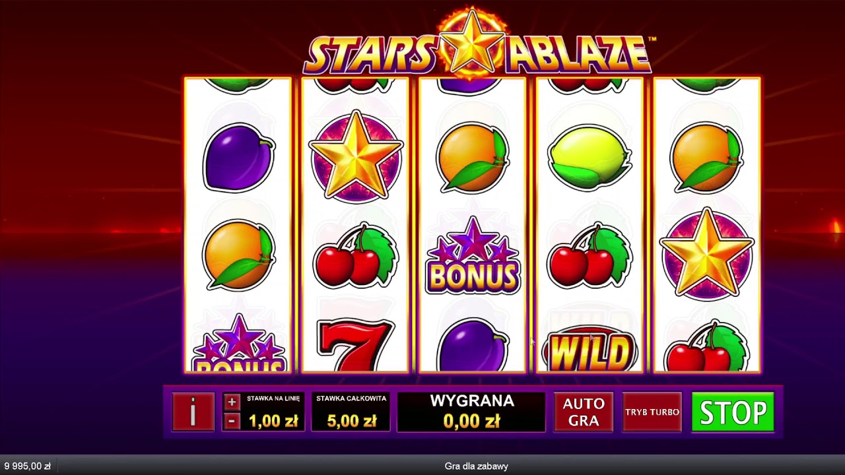This screenshot has height=475, width=845.
Task: Click the cherries on second reel
Action: [356, 256]
